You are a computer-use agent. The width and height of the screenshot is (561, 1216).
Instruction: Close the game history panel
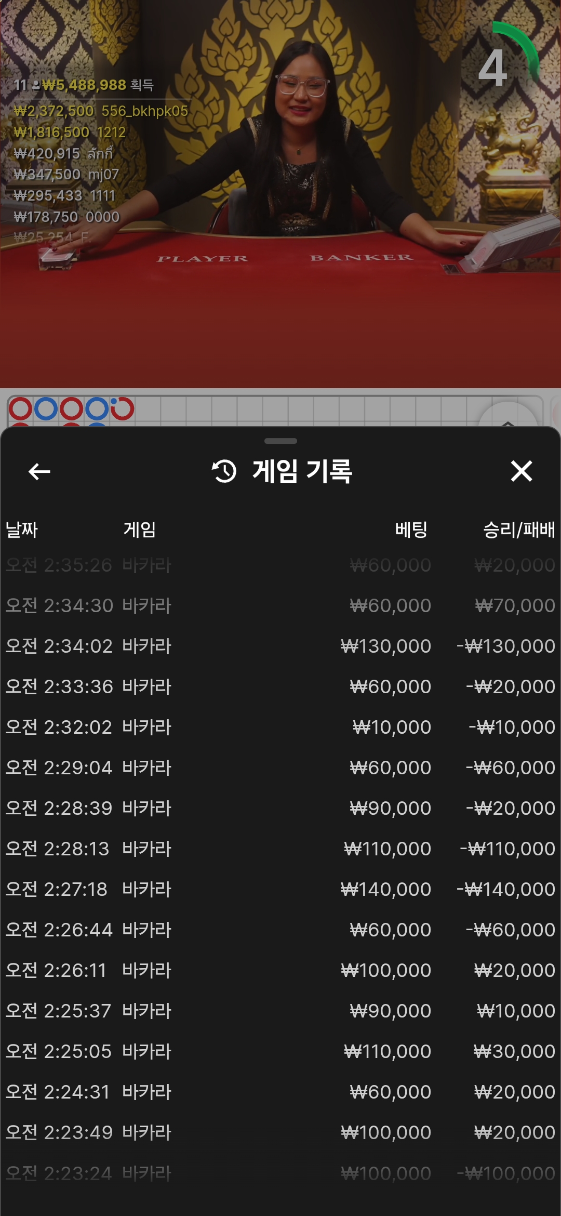[522, 471]
